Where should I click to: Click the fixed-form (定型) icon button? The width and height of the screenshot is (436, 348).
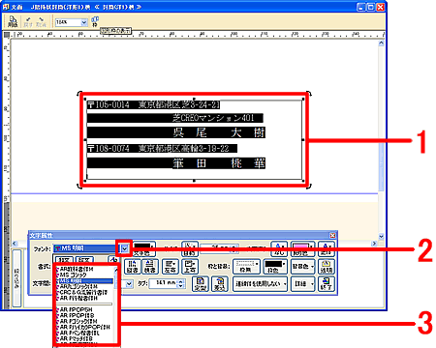coord(200,284)
